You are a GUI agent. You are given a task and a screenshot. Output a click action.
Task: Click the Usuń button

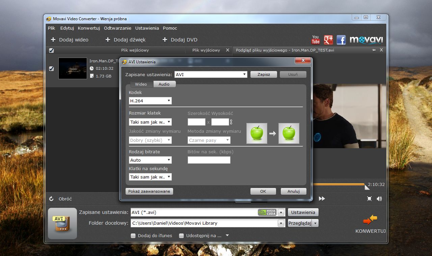(x=293, y=74)
